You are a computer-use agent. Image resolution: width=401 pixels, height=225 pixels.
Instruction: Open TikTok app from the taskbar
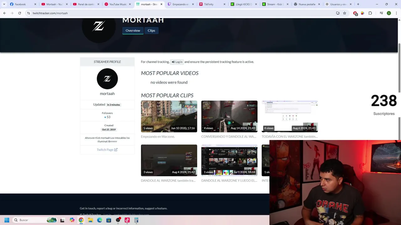(127, 220)
